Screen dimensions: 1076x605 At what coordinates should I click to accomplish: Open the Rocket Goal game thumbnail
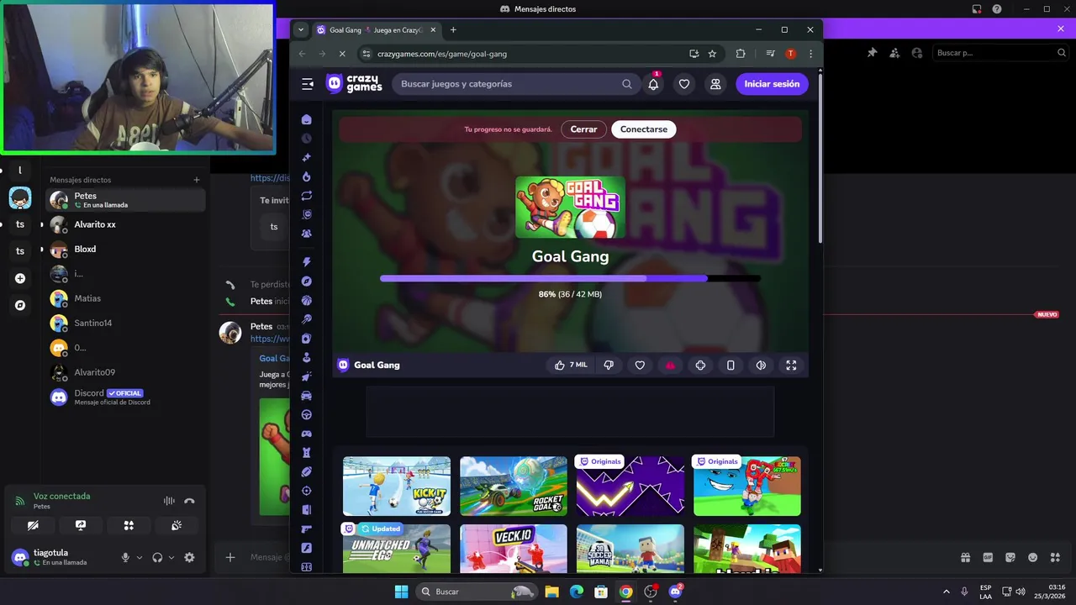pos(514,487)
